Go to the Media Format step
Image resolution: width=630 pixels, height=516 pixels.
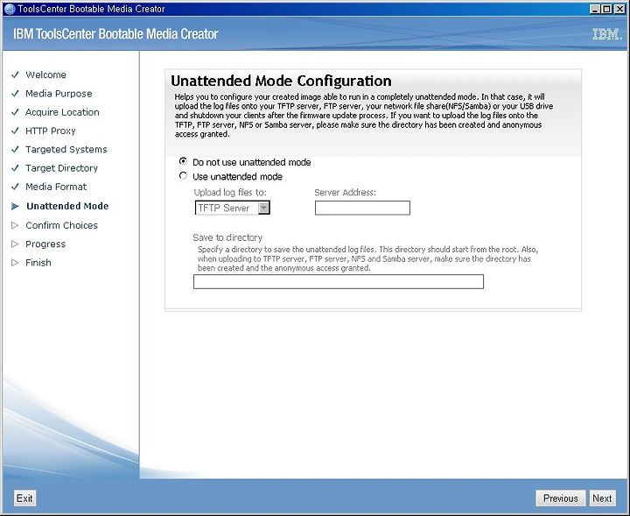56,187
